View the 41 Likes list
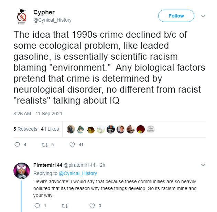 (50, 129)
